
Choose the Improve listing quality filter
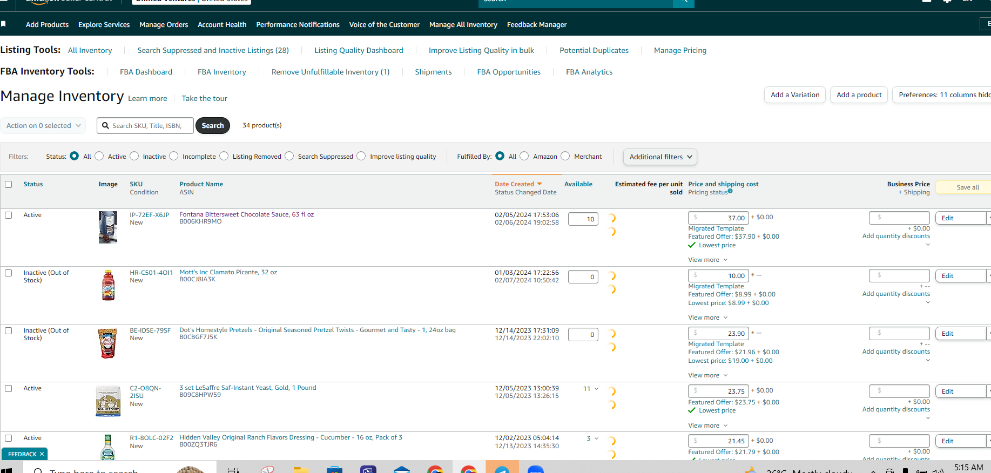coord(361,156)
